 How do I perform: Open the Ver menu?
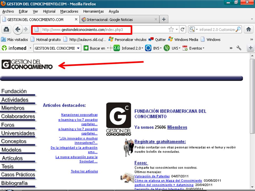pos(35,11)
